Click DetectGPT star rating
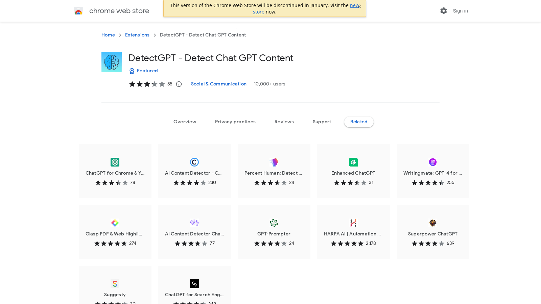The image size is (541, 304). [147, 84]
